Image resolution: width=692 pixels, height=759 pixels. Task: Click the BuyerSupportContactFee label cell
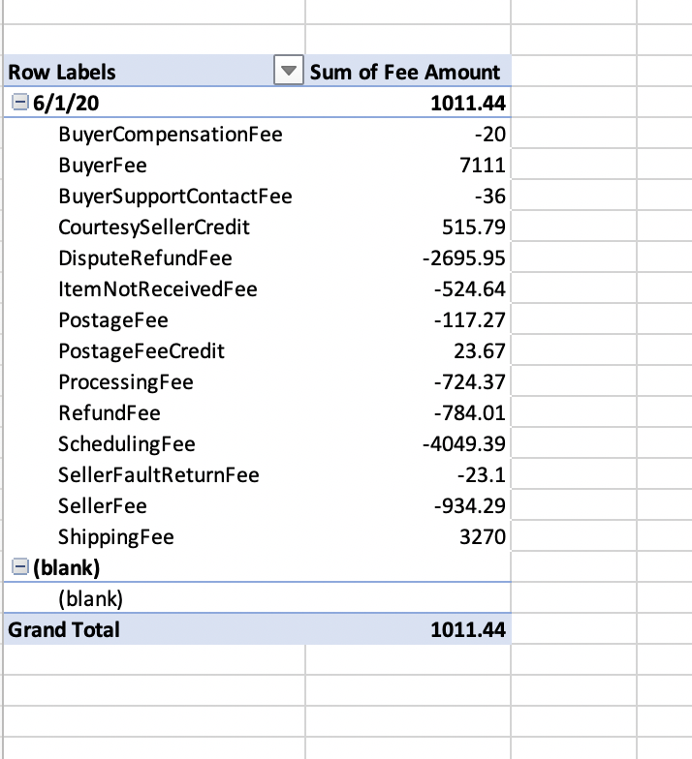point(174,197)
